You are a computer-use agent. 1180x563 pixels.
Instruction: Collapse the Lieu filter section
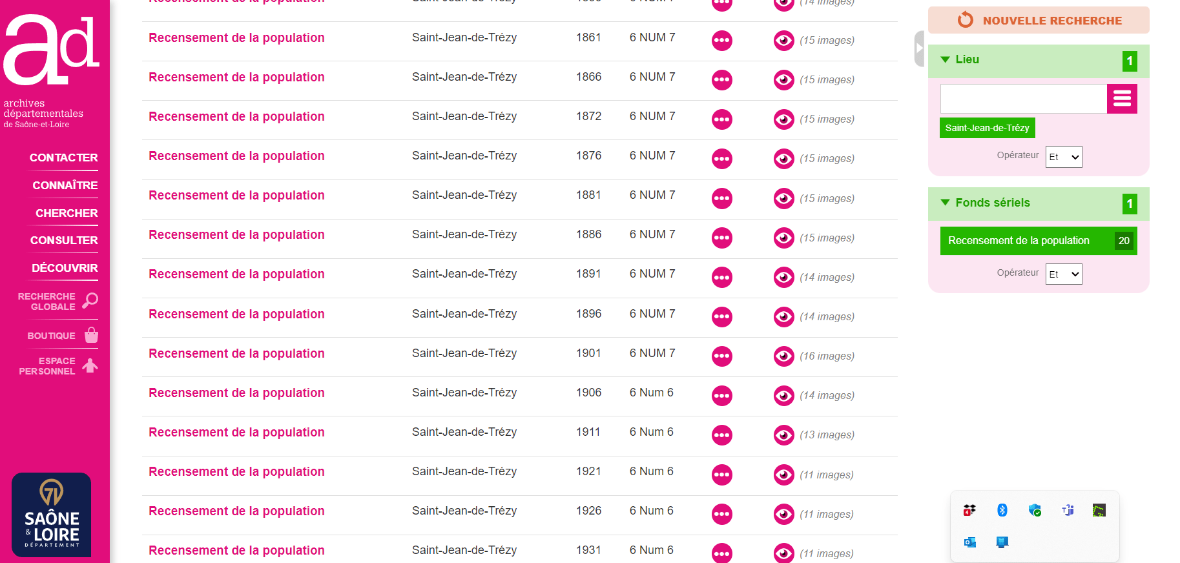946,59
